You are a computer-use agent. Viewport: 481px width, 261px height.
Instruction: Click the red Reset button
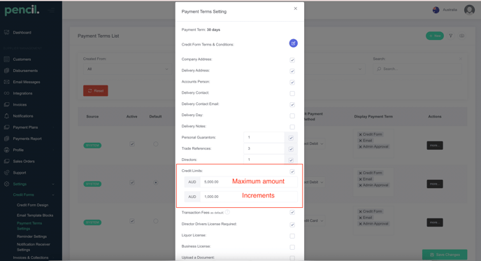pos(95,90)
